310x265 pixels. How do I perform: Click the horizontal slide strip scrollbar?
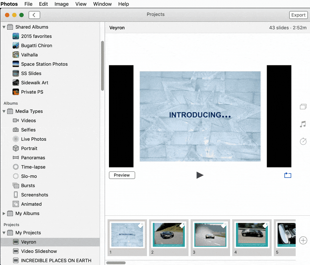(116, 263)
